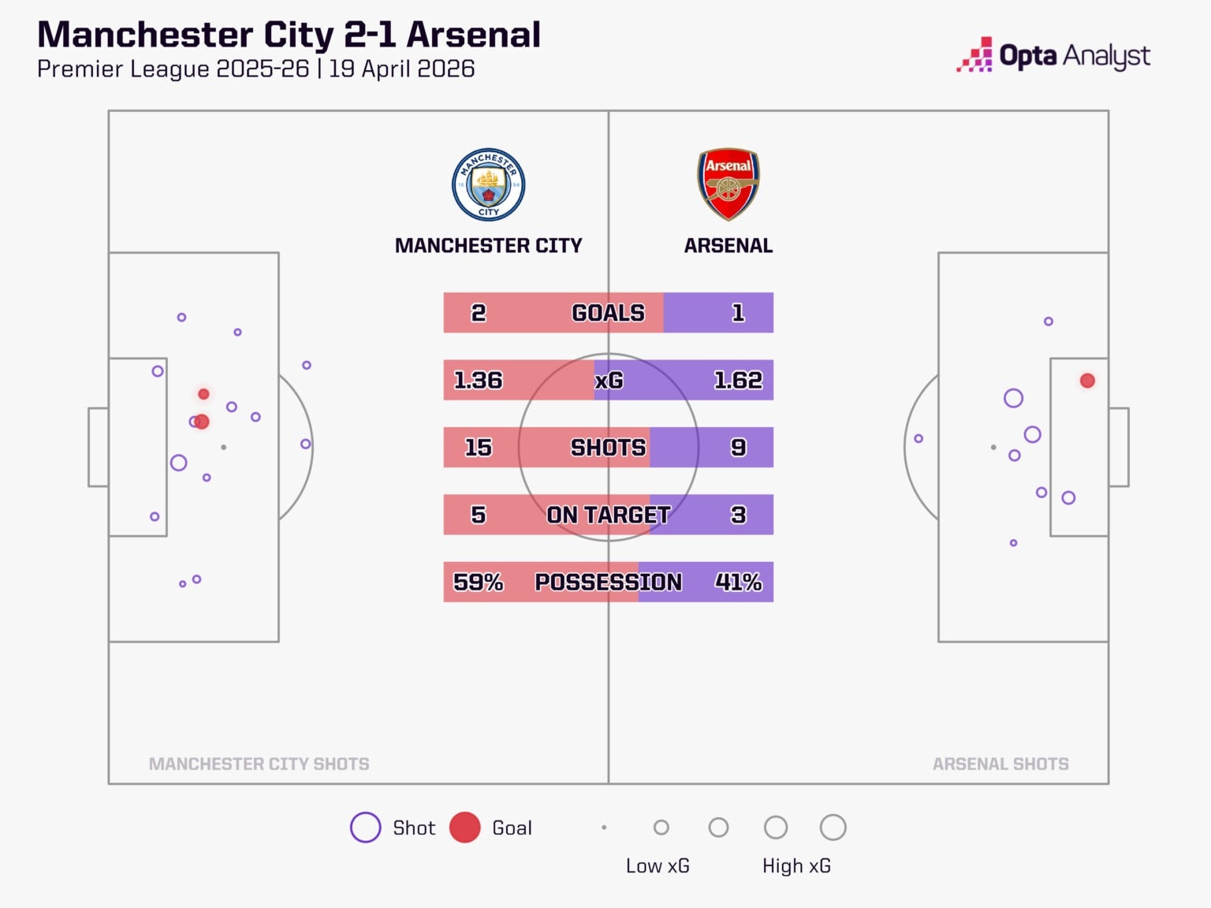Click the MANCHESTER CITY SHOTS caption

tap(259, 764)
